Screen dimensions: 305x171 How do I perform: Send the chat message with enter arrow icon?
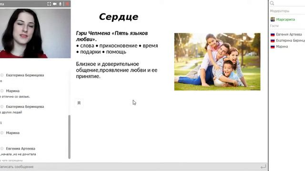click(263, 167)
